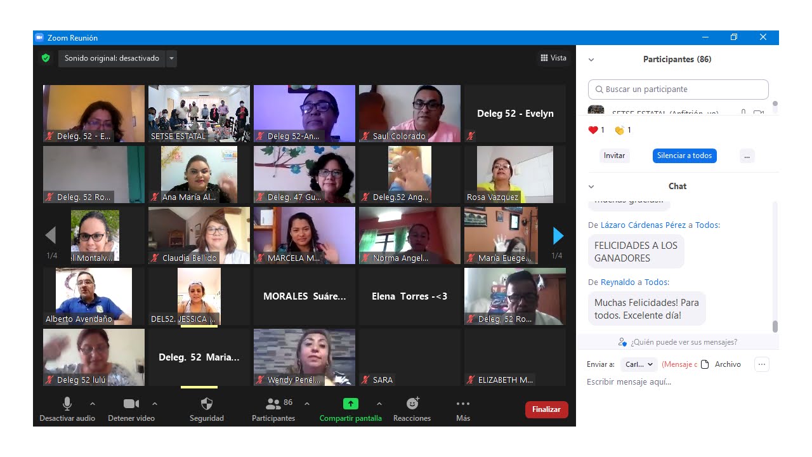
Task: Expand caret next to Compartir pantalla
Action: (x=379, y=404)
